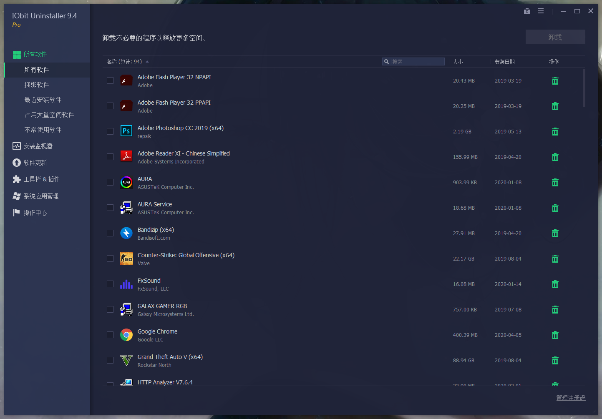Click the 2.19 GB size value
Screen dimensions: 602x419
(x=462, y=132)
